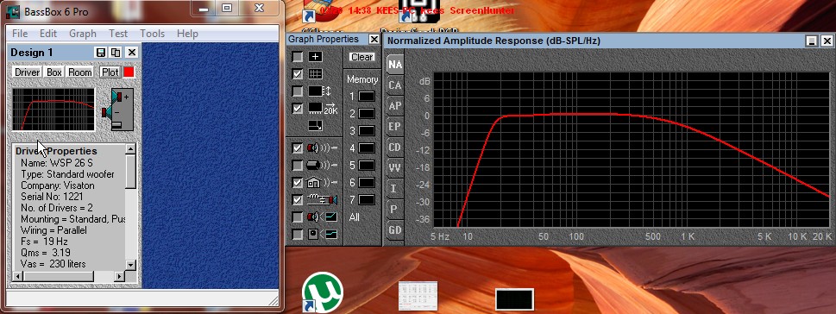Toggle the grid display checkbox
836x314 pixels.
(x=298, y=74)
